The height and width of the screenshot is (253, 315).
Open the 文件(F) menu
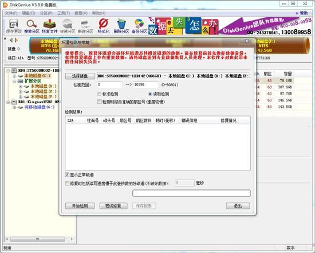coord(11,13)
